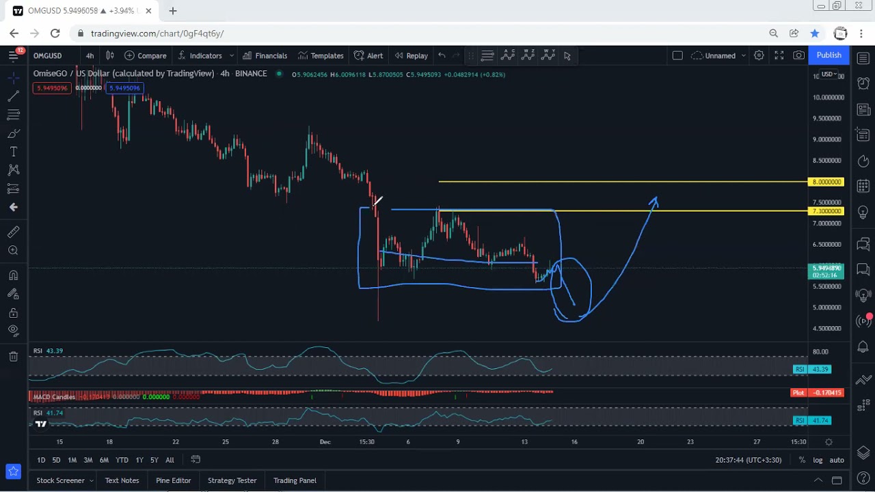Select the ruler measure tool
Screen dimensions: 875x492
tap(13, 232)
